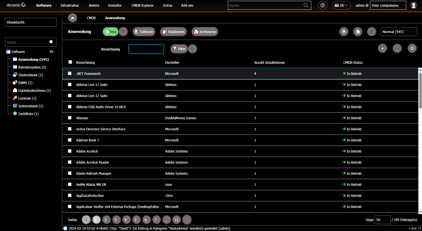Switch to the Infrastruktur menu
The width and height of the screenshot is (422, 231).
(69, 5)
